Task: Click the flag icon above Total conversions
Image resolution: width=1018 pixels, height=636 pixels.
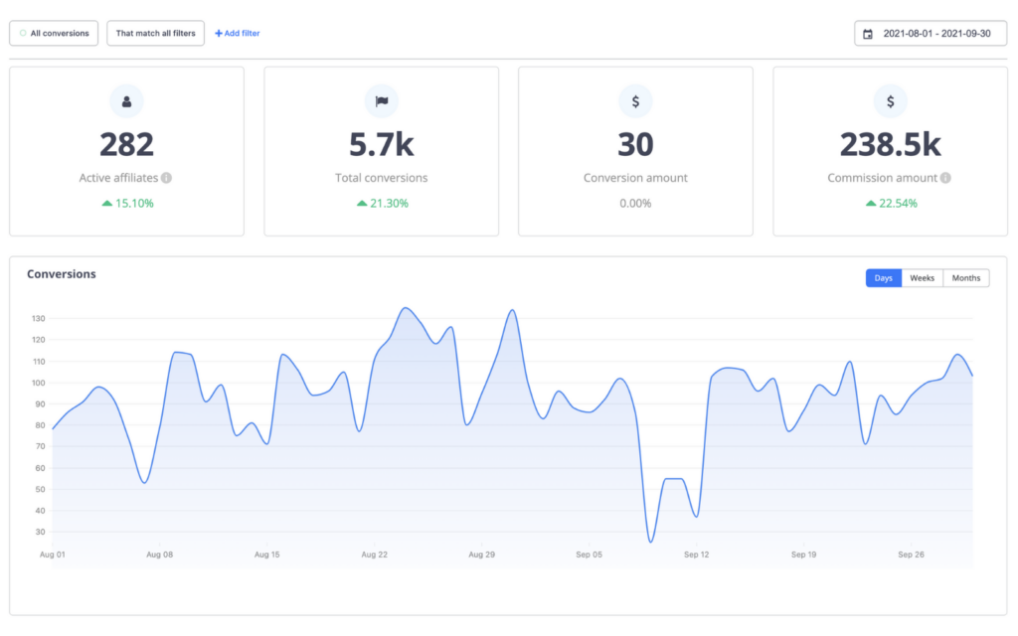Action: pyautogui.click(x=381, y=100)
